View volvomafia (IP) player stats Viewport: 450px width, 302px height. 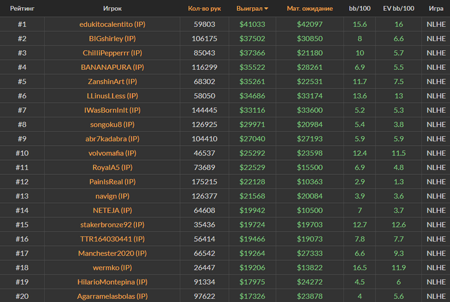tap(113, 153)
